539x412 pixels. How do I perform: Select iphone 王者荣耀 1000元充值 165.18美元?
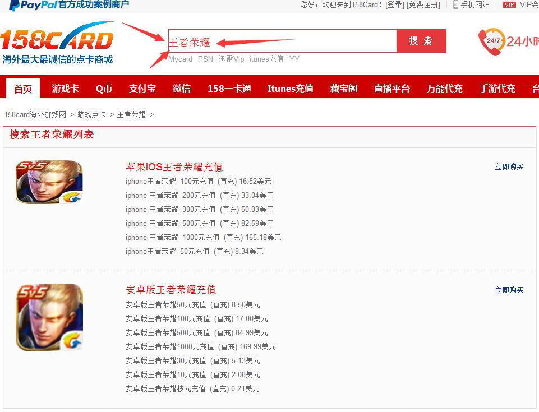click(203, 238)
